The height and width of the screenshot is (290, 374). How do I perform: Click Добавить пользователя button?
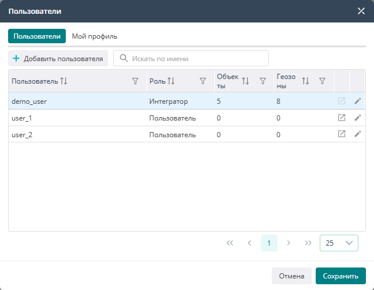(x=58, y=58)
